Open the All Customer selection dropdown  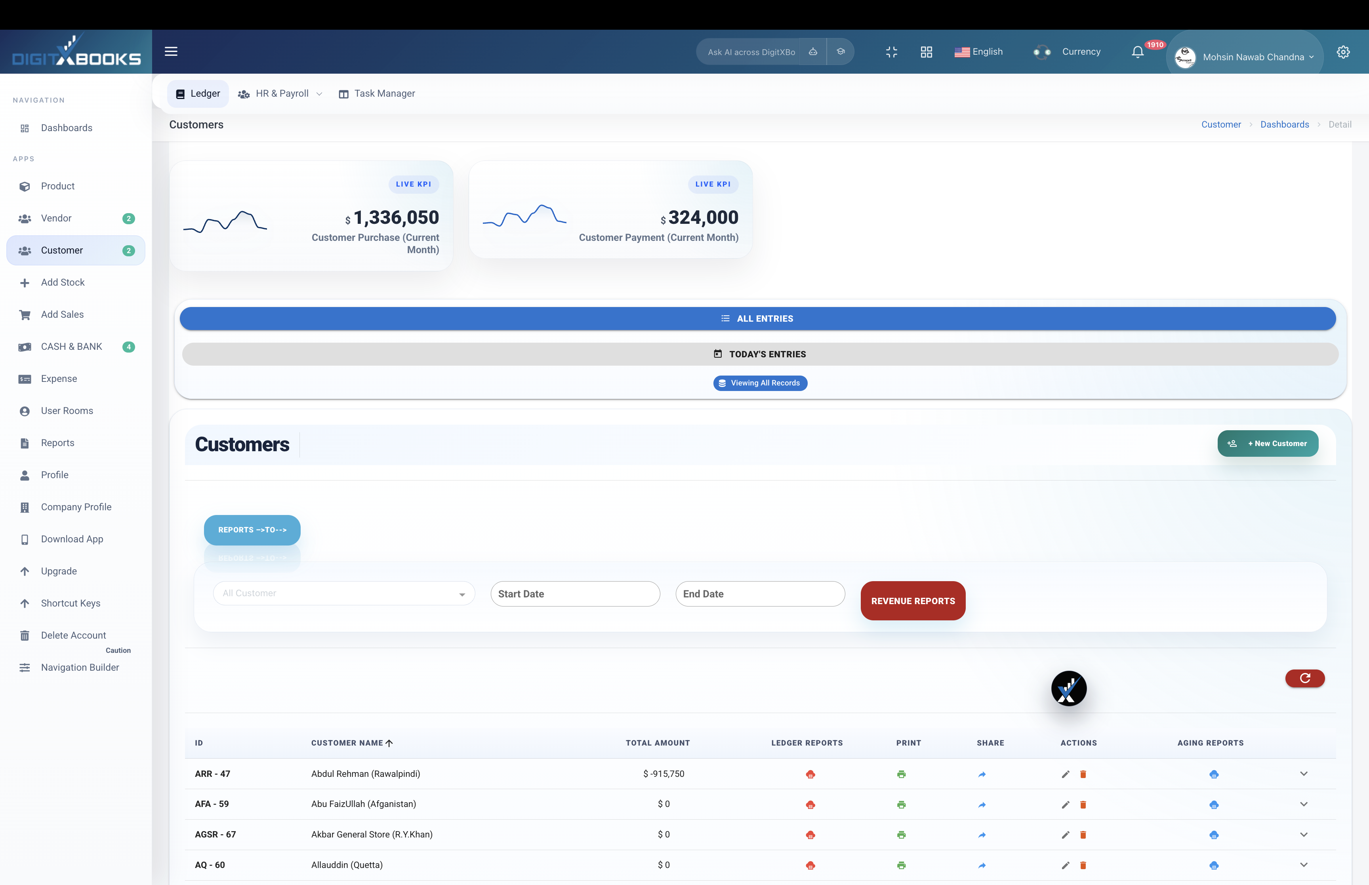343,594
